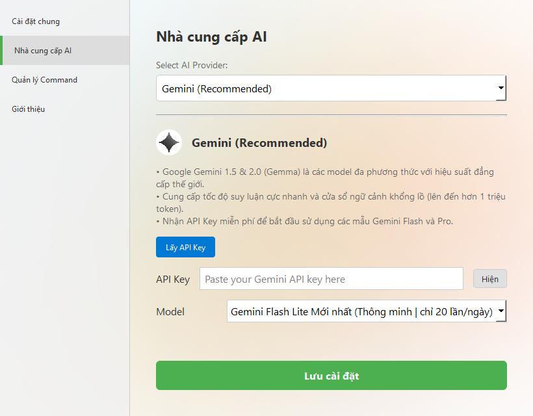This screenshot has width=533, height=416.
Task: Click the Select AI Provider label
Action: click(192, 65)
